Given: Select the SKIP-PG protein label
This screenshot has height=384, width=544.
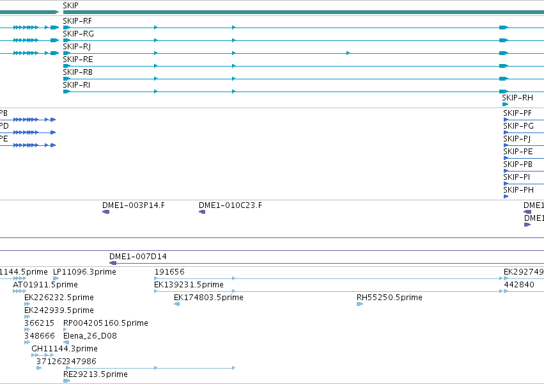Looking at the screenshot, I should pyautogui.click(x=518, y=126).
